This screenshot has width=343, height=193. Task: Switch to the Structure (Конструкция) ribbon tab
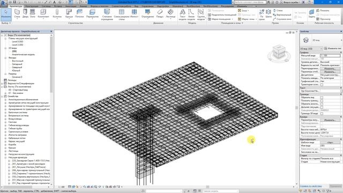[32, 6]
